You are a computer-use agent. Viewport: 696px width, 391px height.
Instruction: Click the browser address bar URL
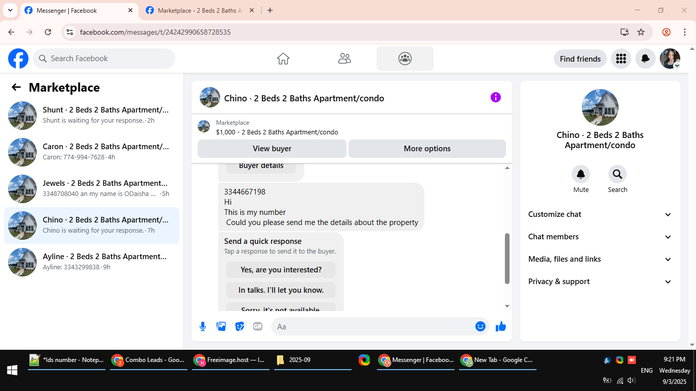pos(155,32)
